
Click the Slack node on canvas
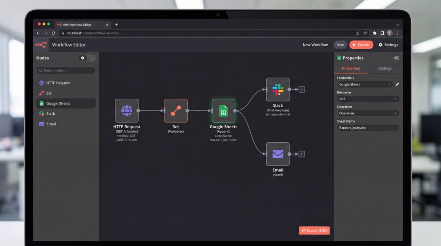click(278, 89)
